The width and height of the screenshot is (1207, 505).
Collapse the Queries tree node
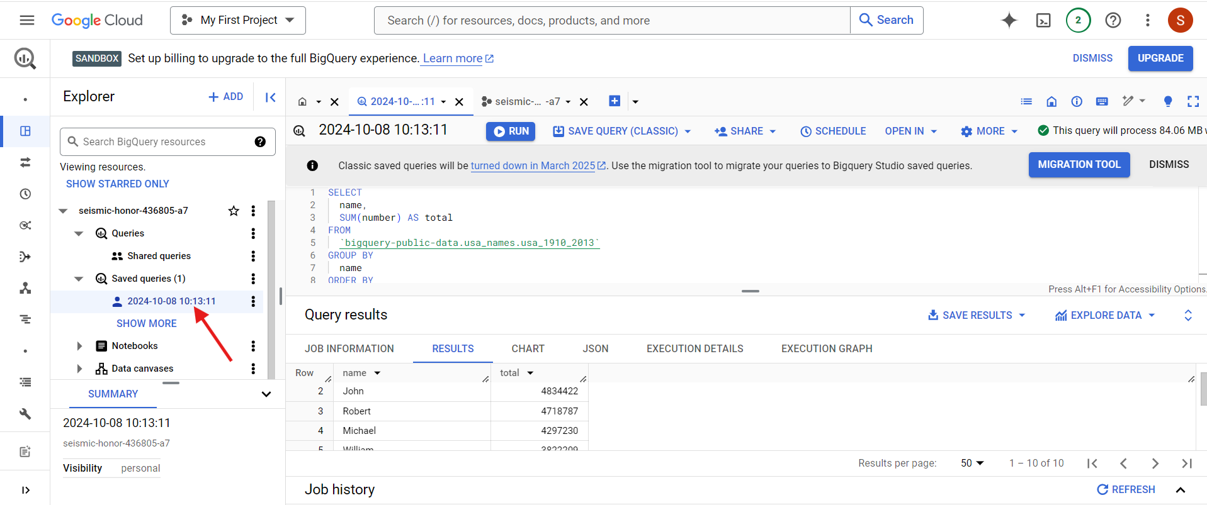click(x=79, y=233)
